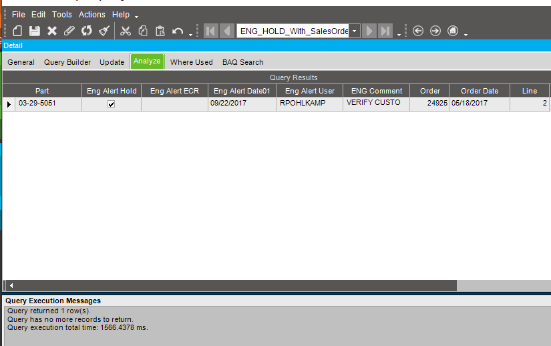This screenshot has height=346, width=551.
Task: Expand toolbar options after last record icon
Action: 399,35
